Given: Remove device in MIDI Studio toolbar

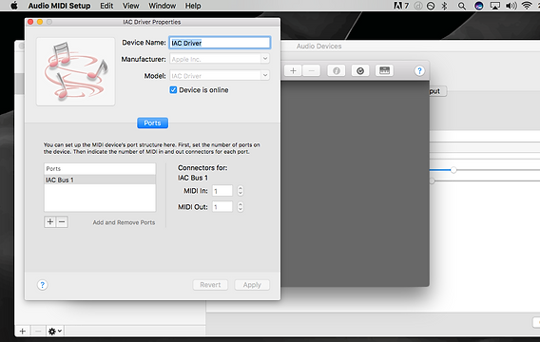Looking at the screenshot, I should coord(311,71).
